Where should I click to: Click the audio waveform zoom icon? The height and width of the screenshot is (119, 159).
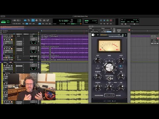15,20
